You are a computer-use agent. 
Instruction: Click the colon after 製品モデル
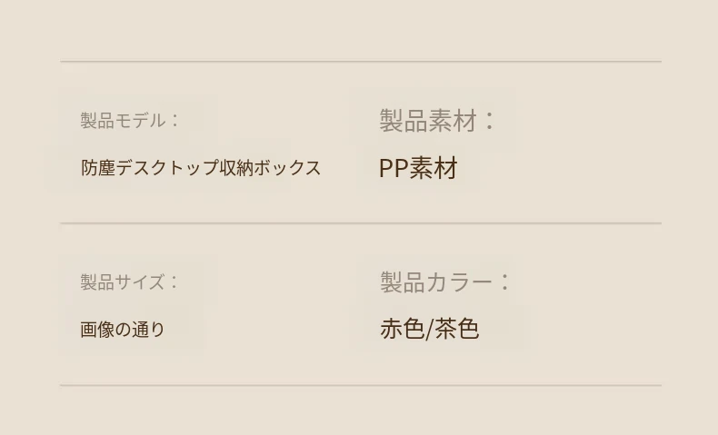tap(175, 121)
